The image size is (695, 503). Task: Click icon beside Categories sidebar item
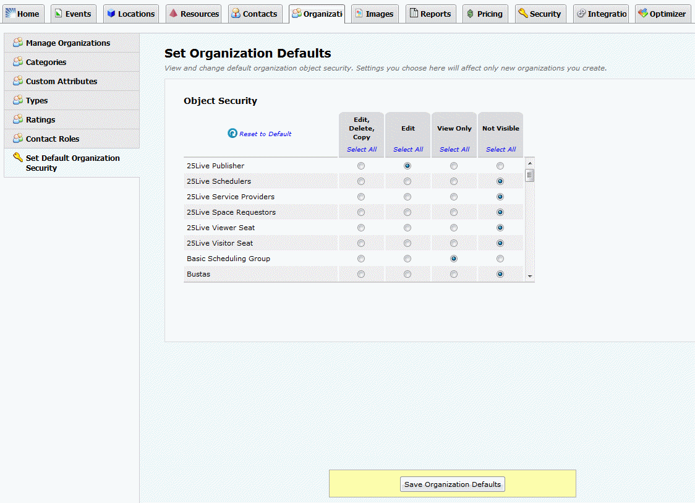click(18, 62)
